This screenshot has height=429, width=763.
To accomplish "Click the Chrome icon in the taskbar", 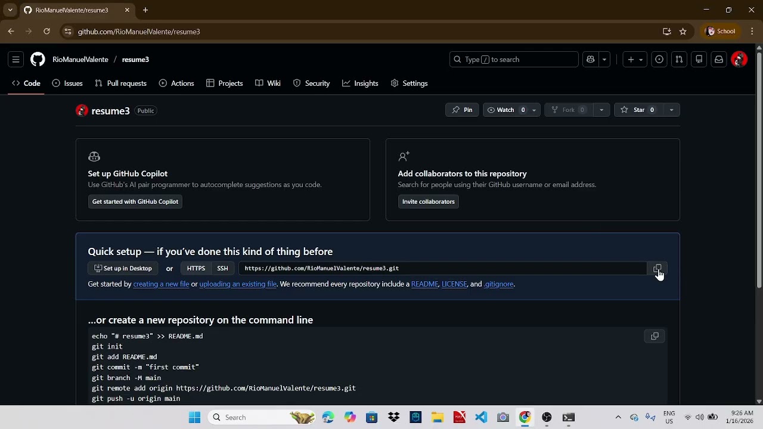I will 525,418.
